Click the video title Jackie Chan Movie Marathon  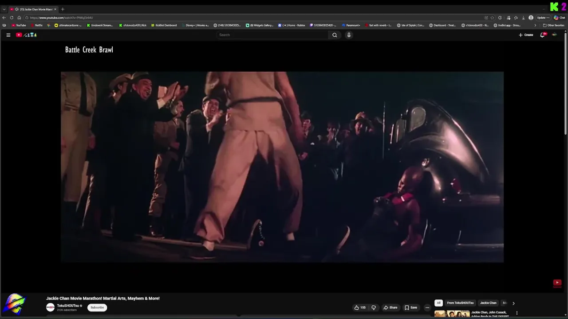pyautogui.click(x=103, y=298)
